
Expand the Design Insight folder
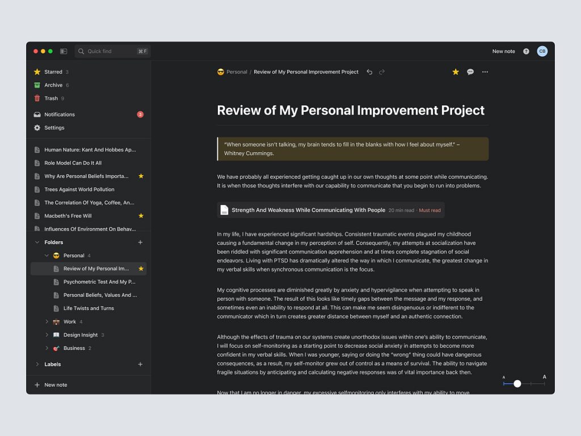(47, 334)
